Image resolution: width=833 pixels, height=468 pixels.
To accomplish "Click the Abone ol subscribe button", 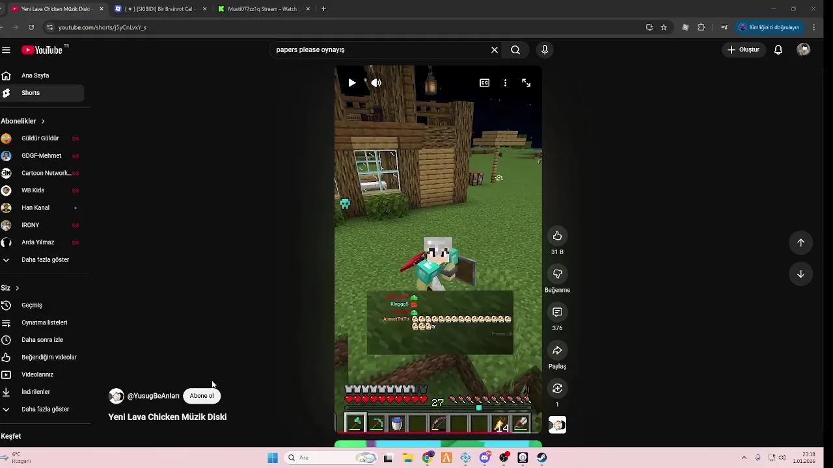I will click(202, 396).
